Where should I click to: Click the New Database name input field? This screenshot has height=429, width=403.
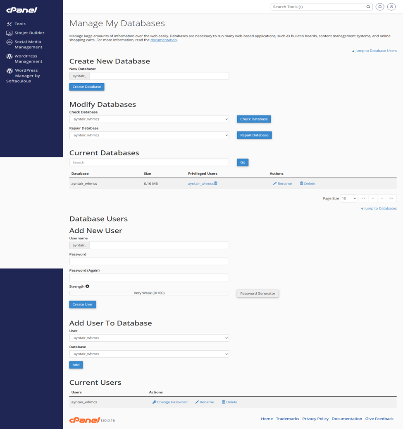point(159,76)
